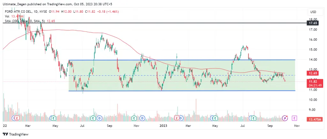Click the purple lightning news flash icon
The image size is (327, 139).
(285, 118)
